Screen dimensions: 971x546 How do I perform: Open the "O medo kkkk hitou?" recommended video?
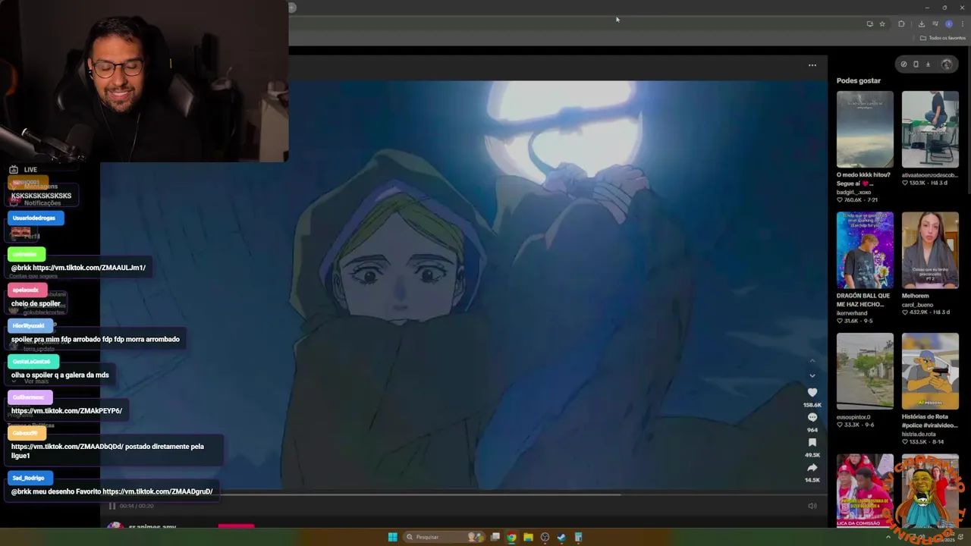[865, 129]
